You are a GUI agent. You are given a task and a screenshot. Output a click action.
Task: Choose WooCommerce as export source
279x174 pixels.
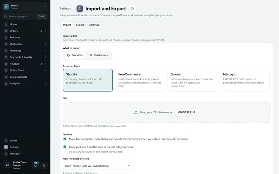[140, 80]
